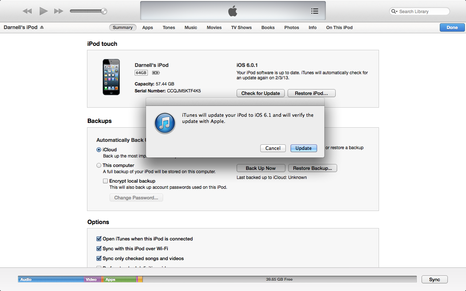Select the Summary tab
The width and height of the screenshot is (466, 291).
(123, 27)
